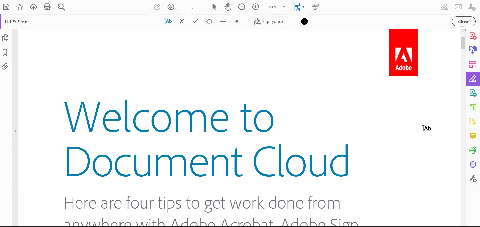This screenshot has width=480, height=227.
Task: Click the Save file icon
Action: coord(6,7)
